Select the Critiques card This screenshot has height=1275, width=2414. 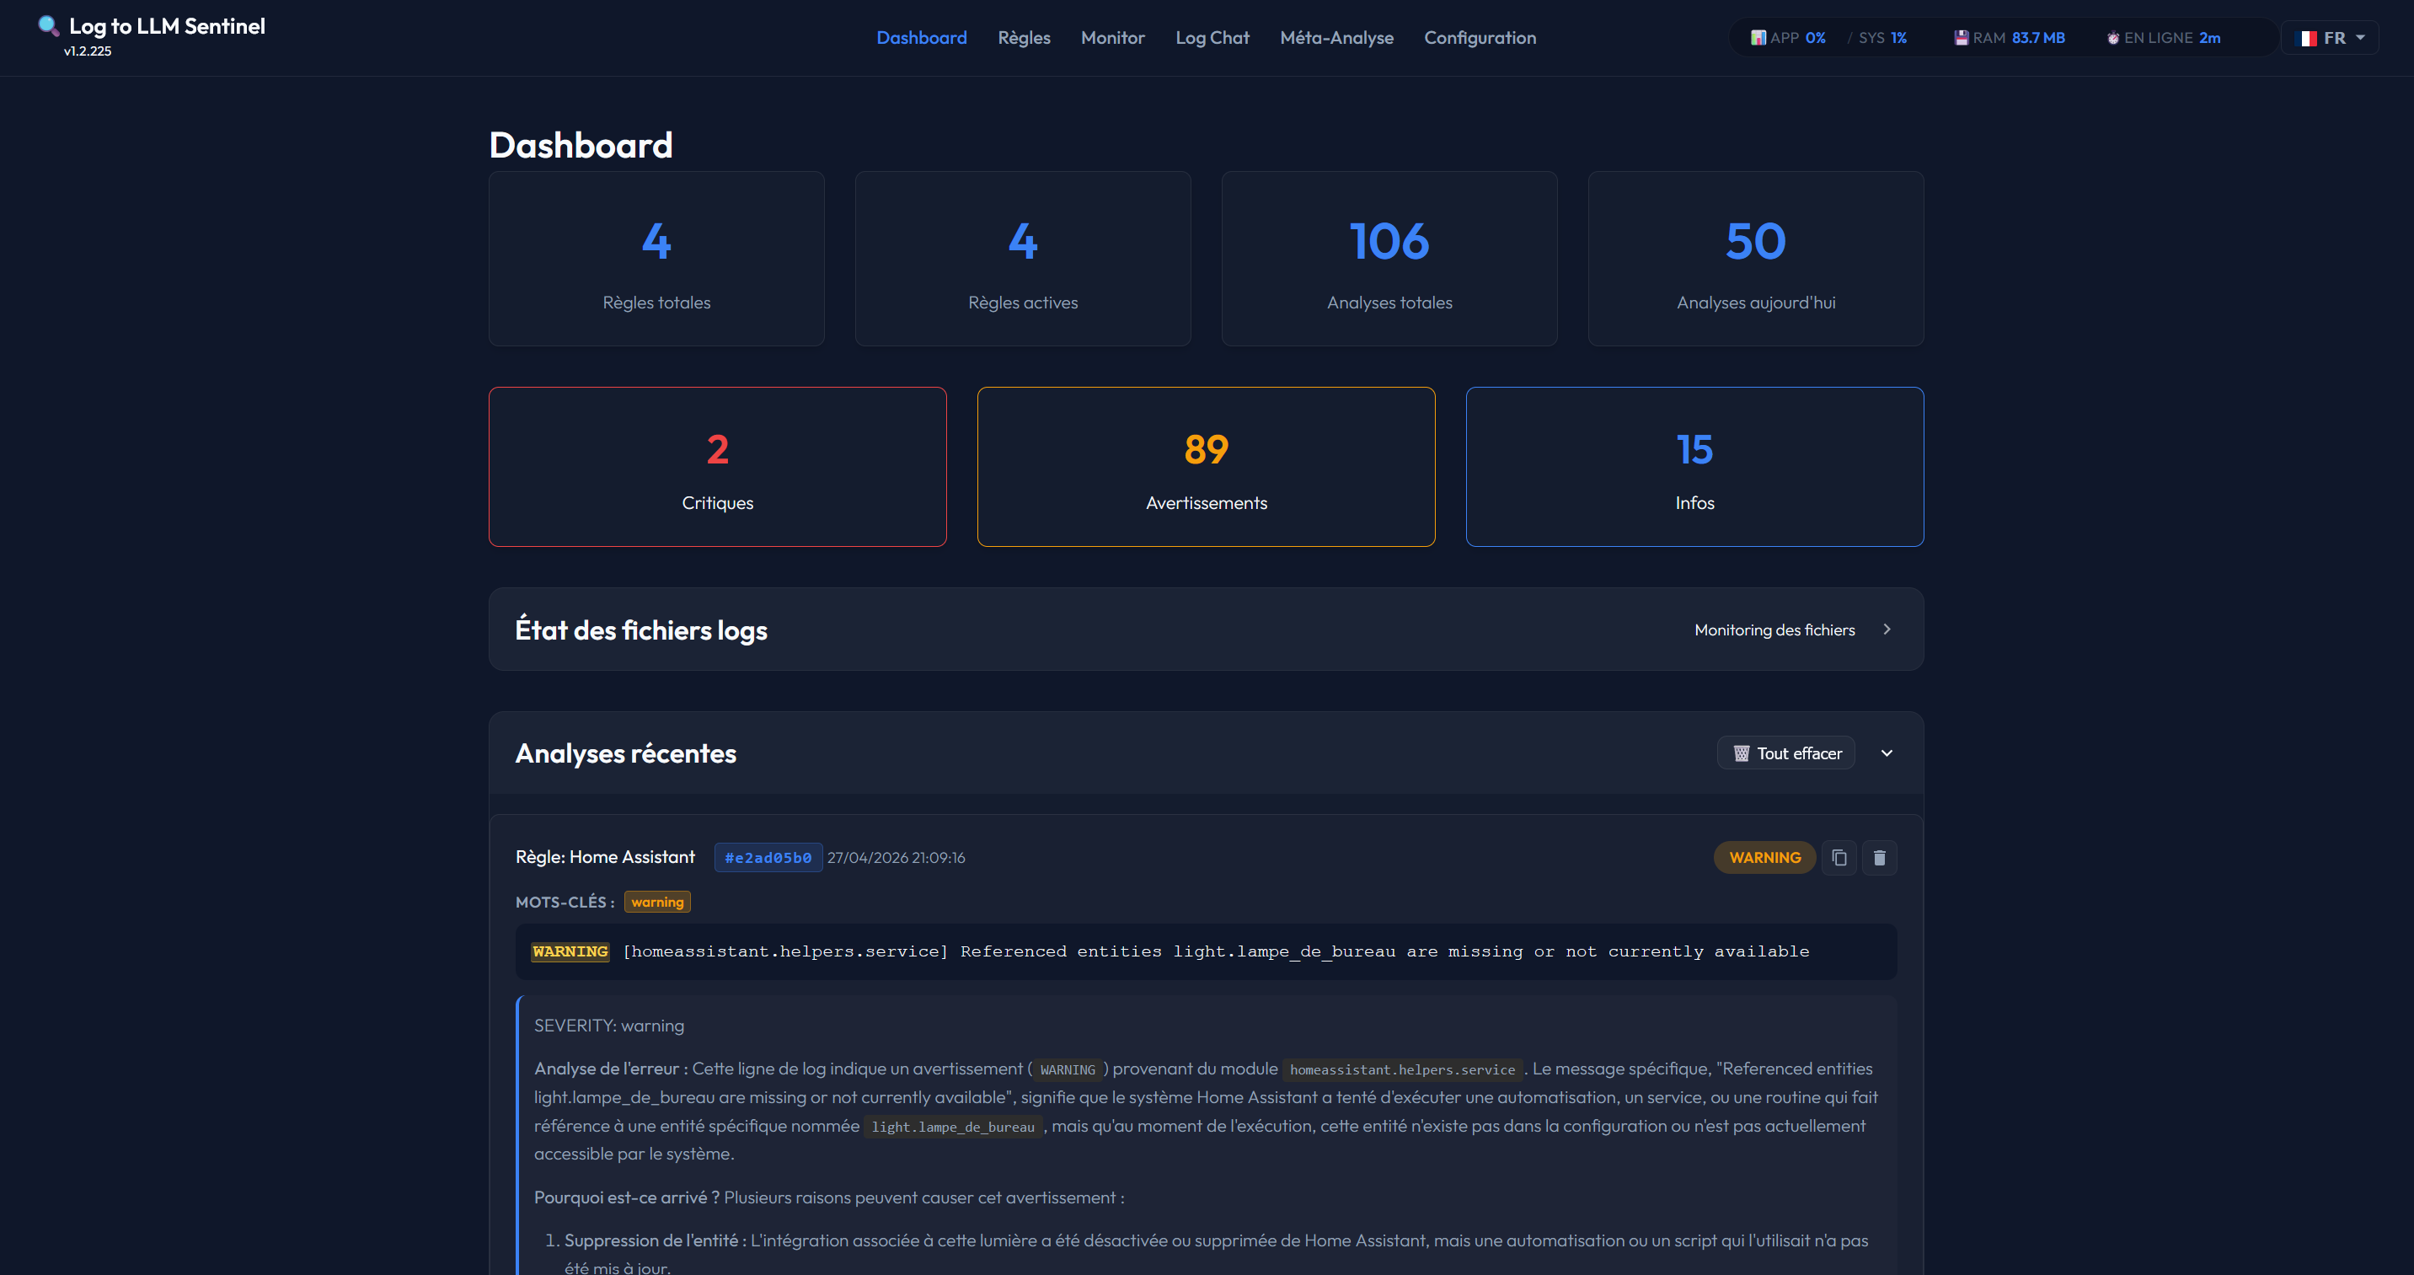click(717, 466)
